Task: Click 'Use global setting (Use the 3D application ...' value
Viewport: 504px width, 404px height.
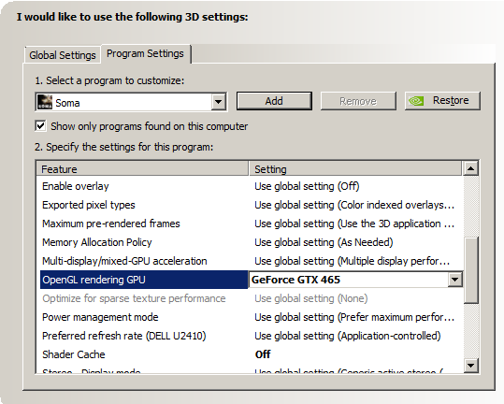Action: coord(354,224)
